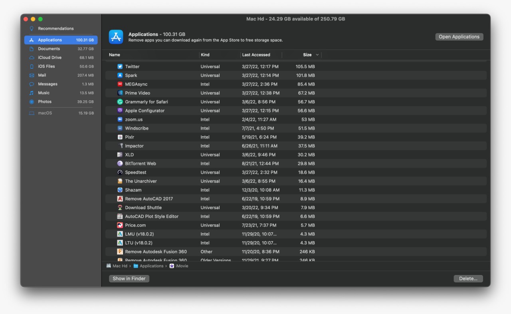Click the Impactor app icon
The width and height of the screenshot is (511, 314).
[120, 146]
